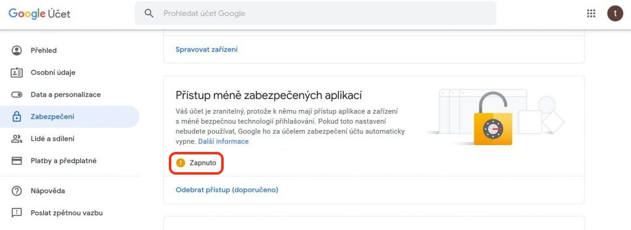Click the Data a personalizace toggle icon
631x230 pixels.
(x=17, y=95)
